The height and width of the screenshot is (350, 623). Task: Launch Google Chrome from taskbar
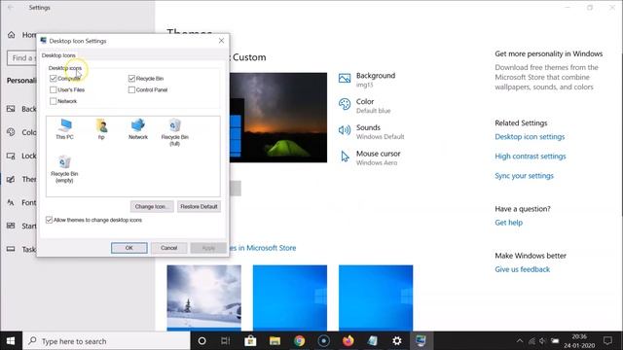(299, 341)
